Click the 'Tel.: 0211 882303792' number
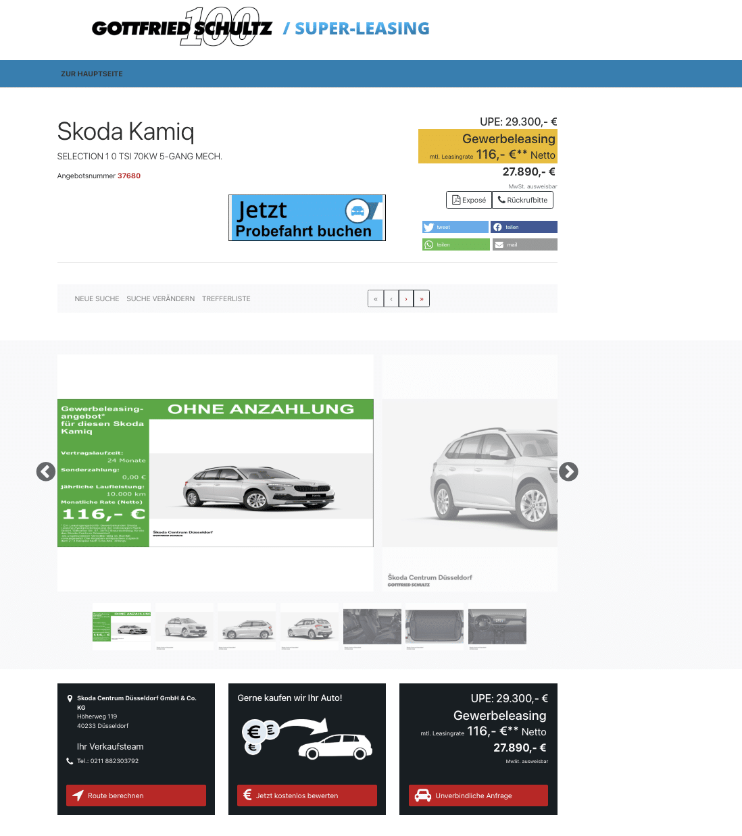742x836 pixels. (107, 761)
